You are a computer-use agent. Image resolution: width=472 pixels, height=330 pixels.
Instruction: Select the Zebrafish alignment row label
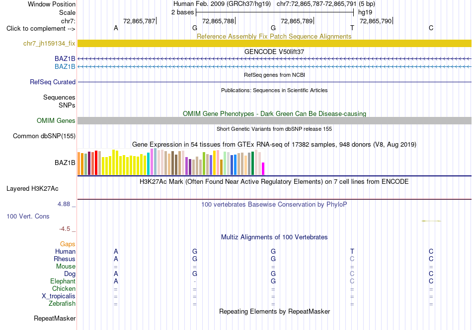click(x=62, y=304)
